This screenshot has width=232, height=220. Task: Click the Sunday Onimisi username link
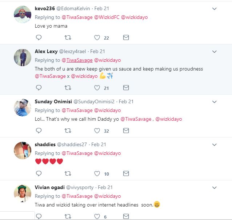click(53, 101)
